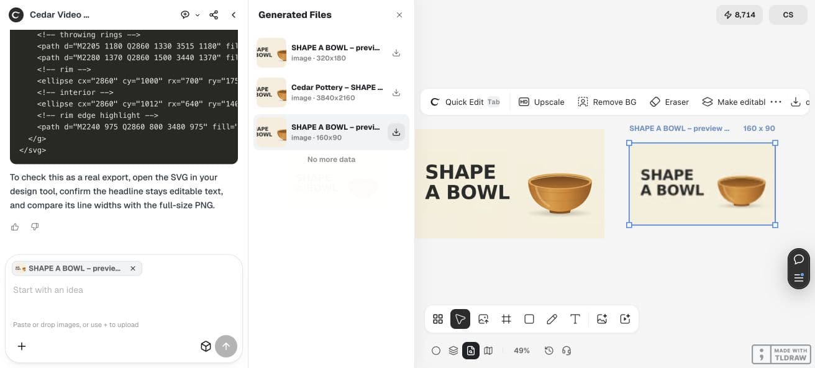
Task: Click the cube model selector icon
Action: click(x=206, y=346)
